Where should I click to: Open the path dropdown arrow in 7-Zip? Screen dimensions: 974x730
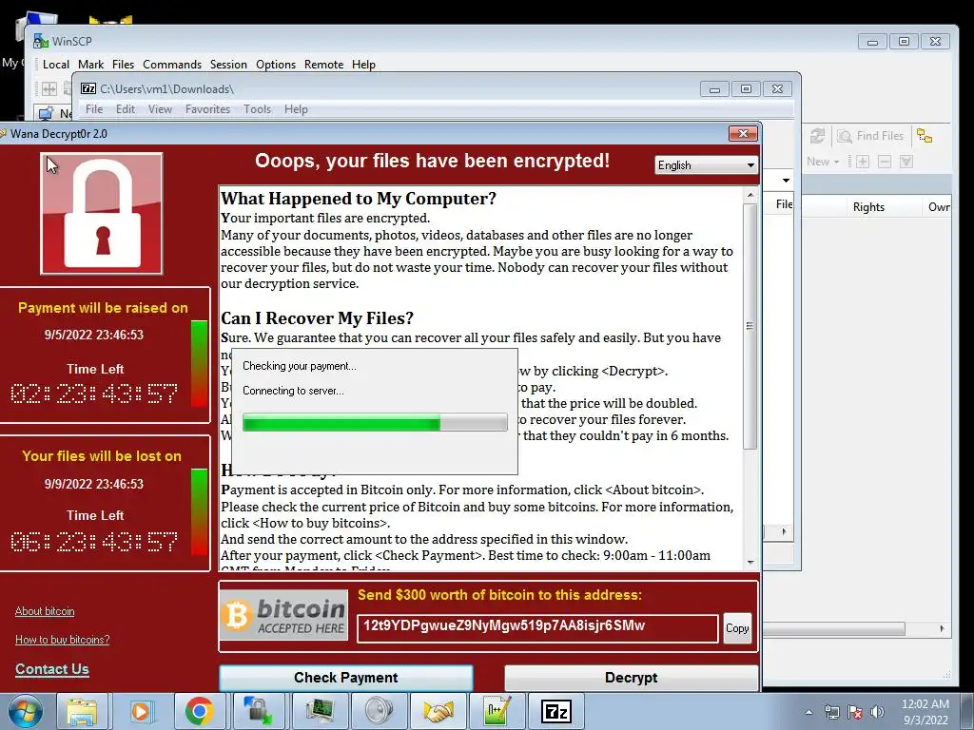786,180
